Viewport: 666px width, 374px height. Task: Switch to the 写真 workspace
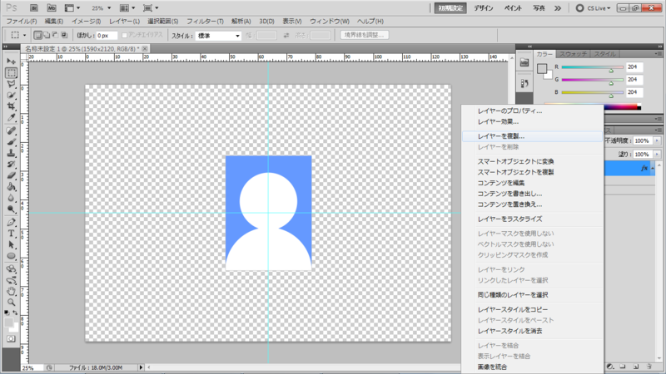click(x=539, y=8)
